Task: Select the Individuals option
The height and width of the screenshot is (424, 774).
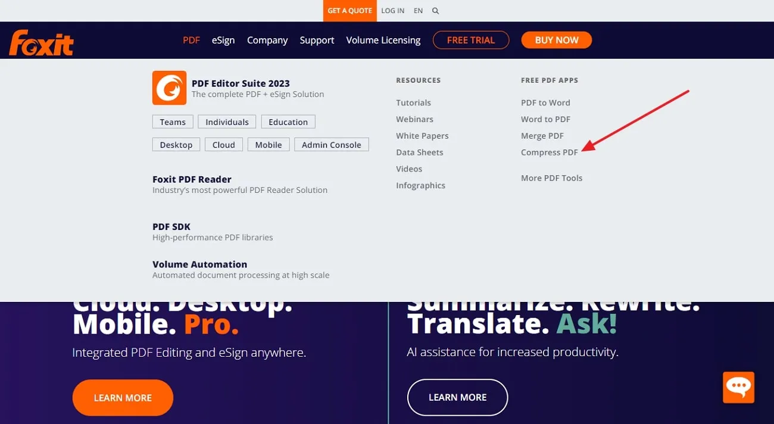Action: coord(227,122)
